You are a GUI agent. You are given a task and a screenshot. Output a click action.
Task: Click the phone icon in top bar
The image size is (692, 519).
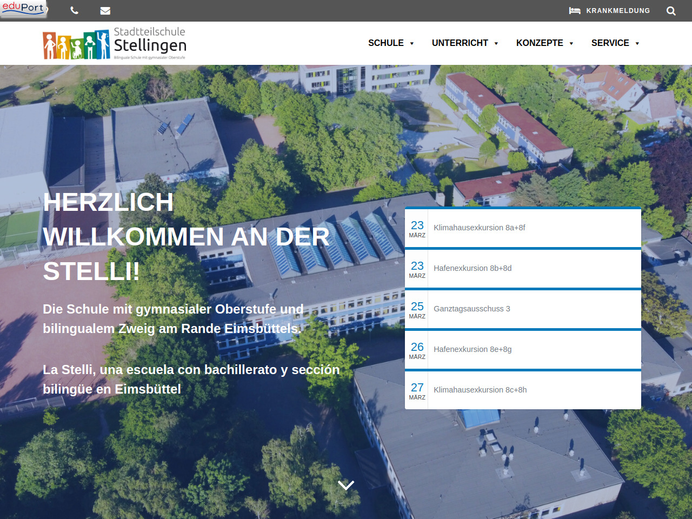pos(75,11)
